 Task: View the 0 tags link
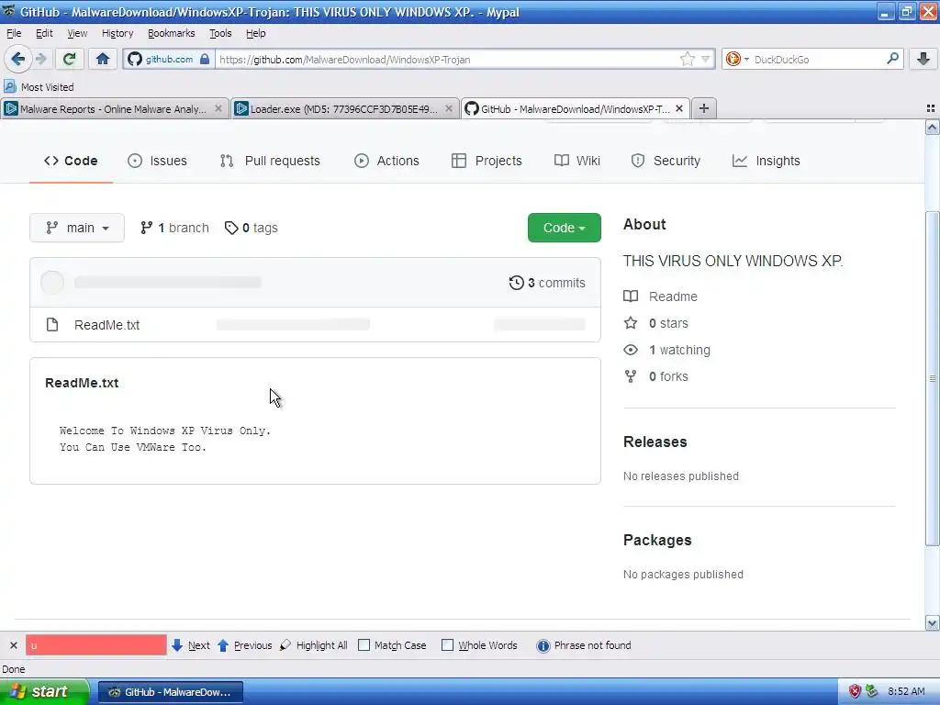tap(252, 228)
